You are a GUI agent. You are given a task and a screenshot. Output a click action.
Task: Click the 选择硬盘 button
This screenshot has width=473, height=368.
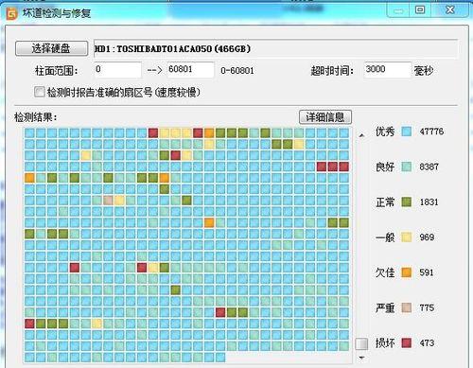(51, 48)
